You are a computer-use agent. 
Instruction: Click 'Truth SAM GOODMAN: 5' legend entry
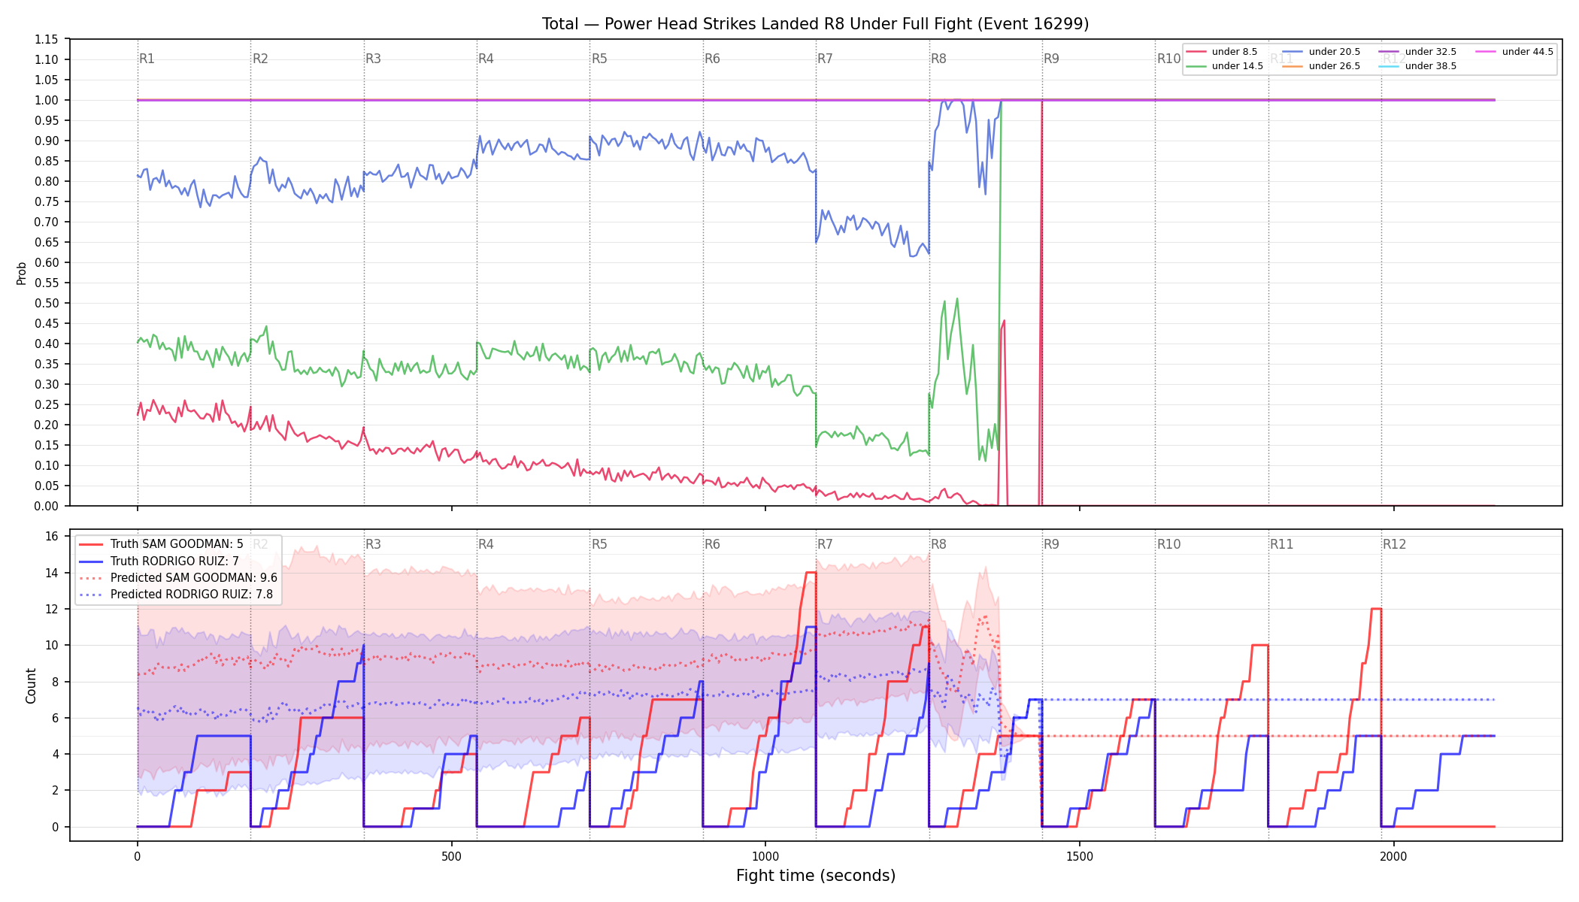coord(177,544)
